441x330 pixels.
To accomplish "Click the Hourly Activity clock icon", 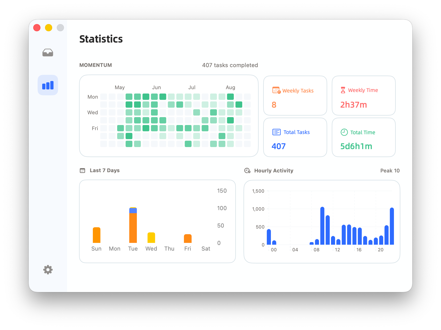I will click(247, 171).
